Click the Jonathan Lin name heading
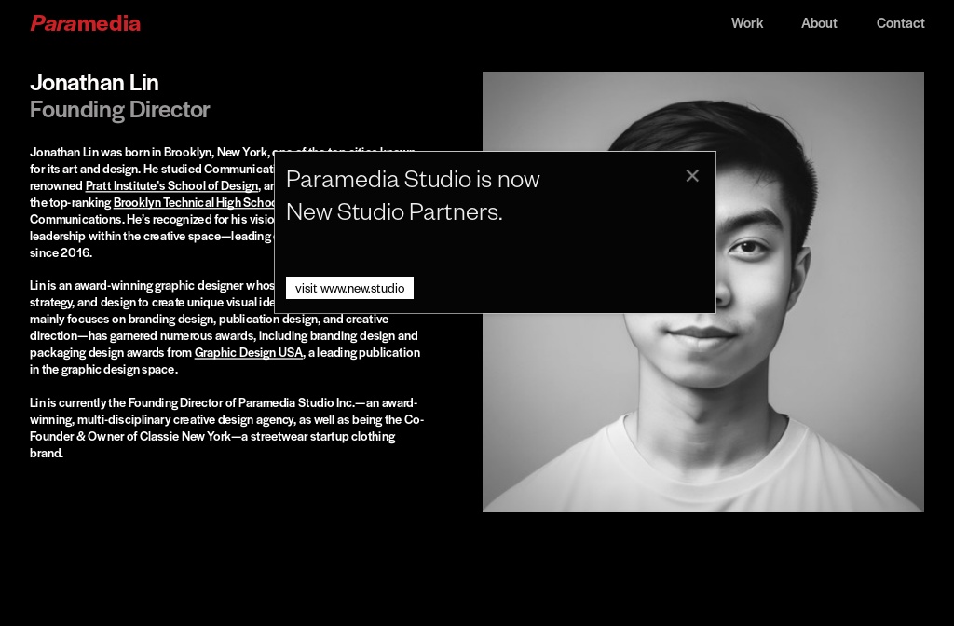Screen dimensions: 954x626 point(94,83)
